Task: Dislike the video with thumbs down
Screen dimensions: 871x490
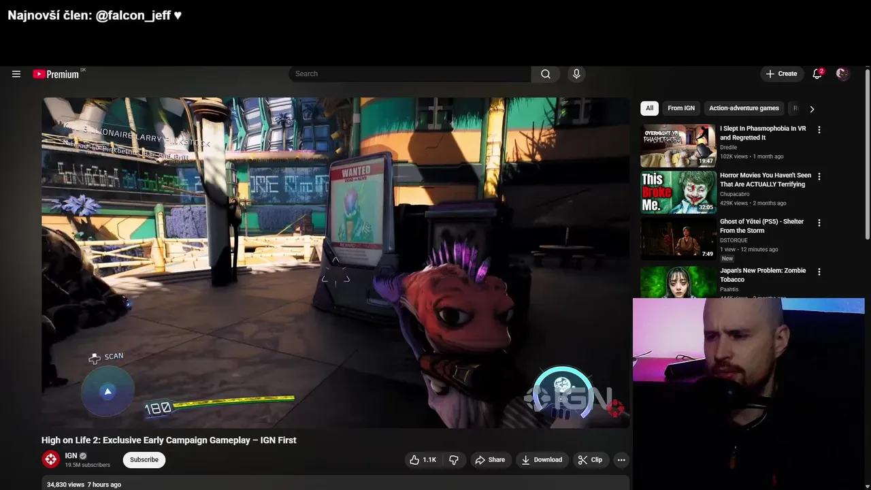Action: point(454,460)
